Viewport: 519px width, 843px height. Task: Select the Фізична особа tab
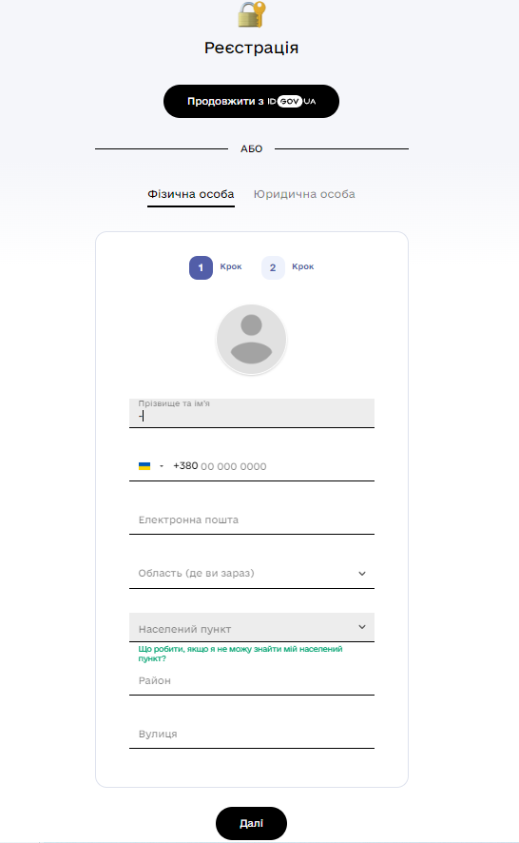coord(191,194)
